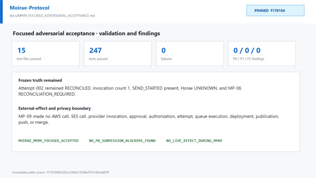Open the Moirae-Protocol title link
This screenshot has height=178, width=316.
click(29, 8)
